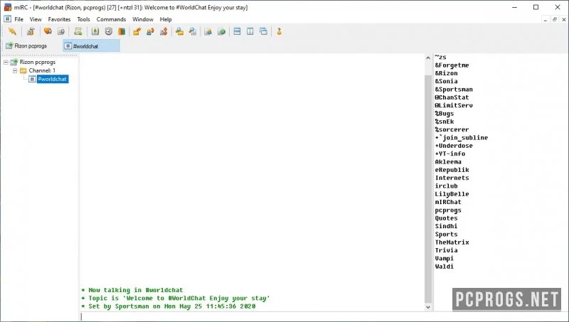Select @LimitServ in the nick list

tap(454, 105)
